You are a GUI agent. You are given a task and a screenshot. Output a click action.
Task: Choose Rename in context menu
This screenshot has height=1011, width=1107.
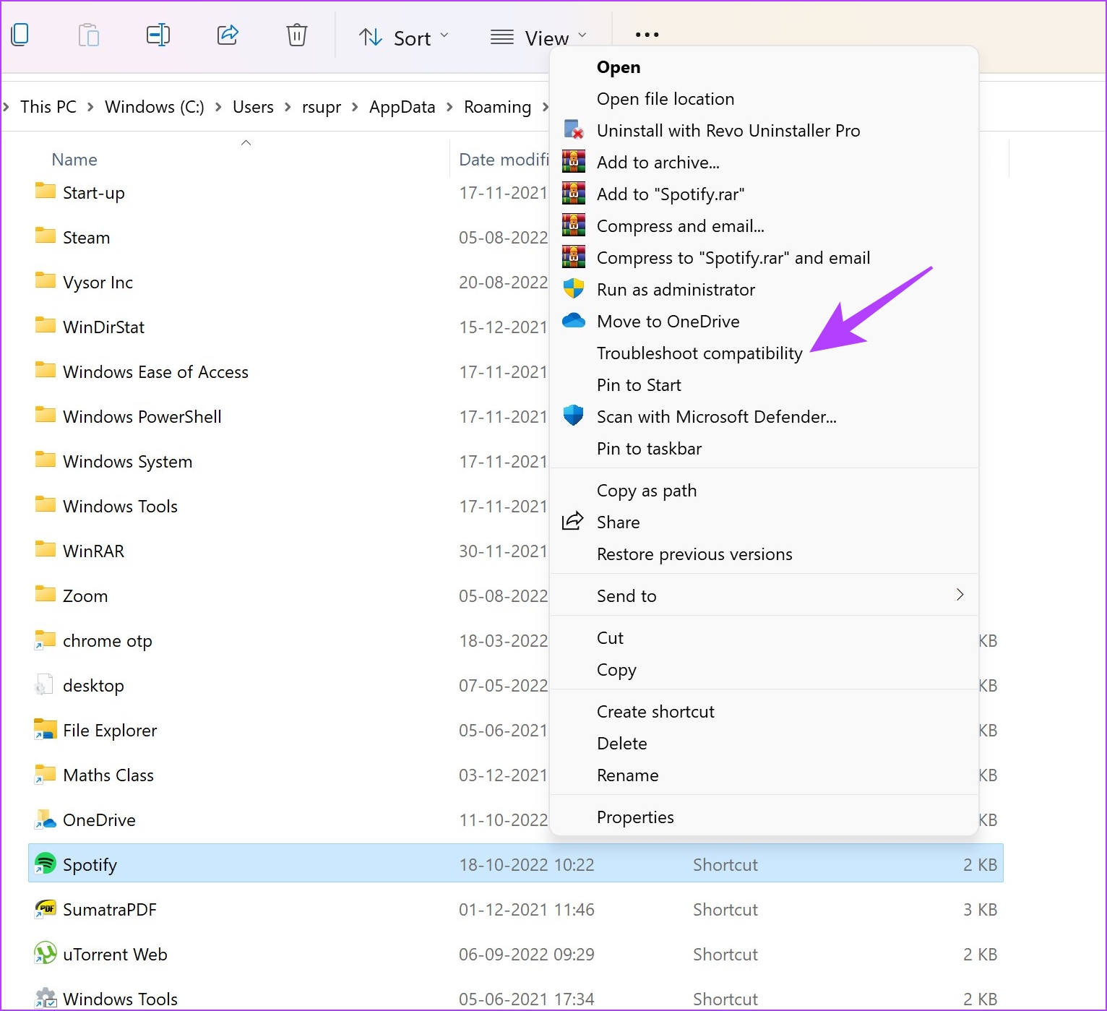point(764,775)
